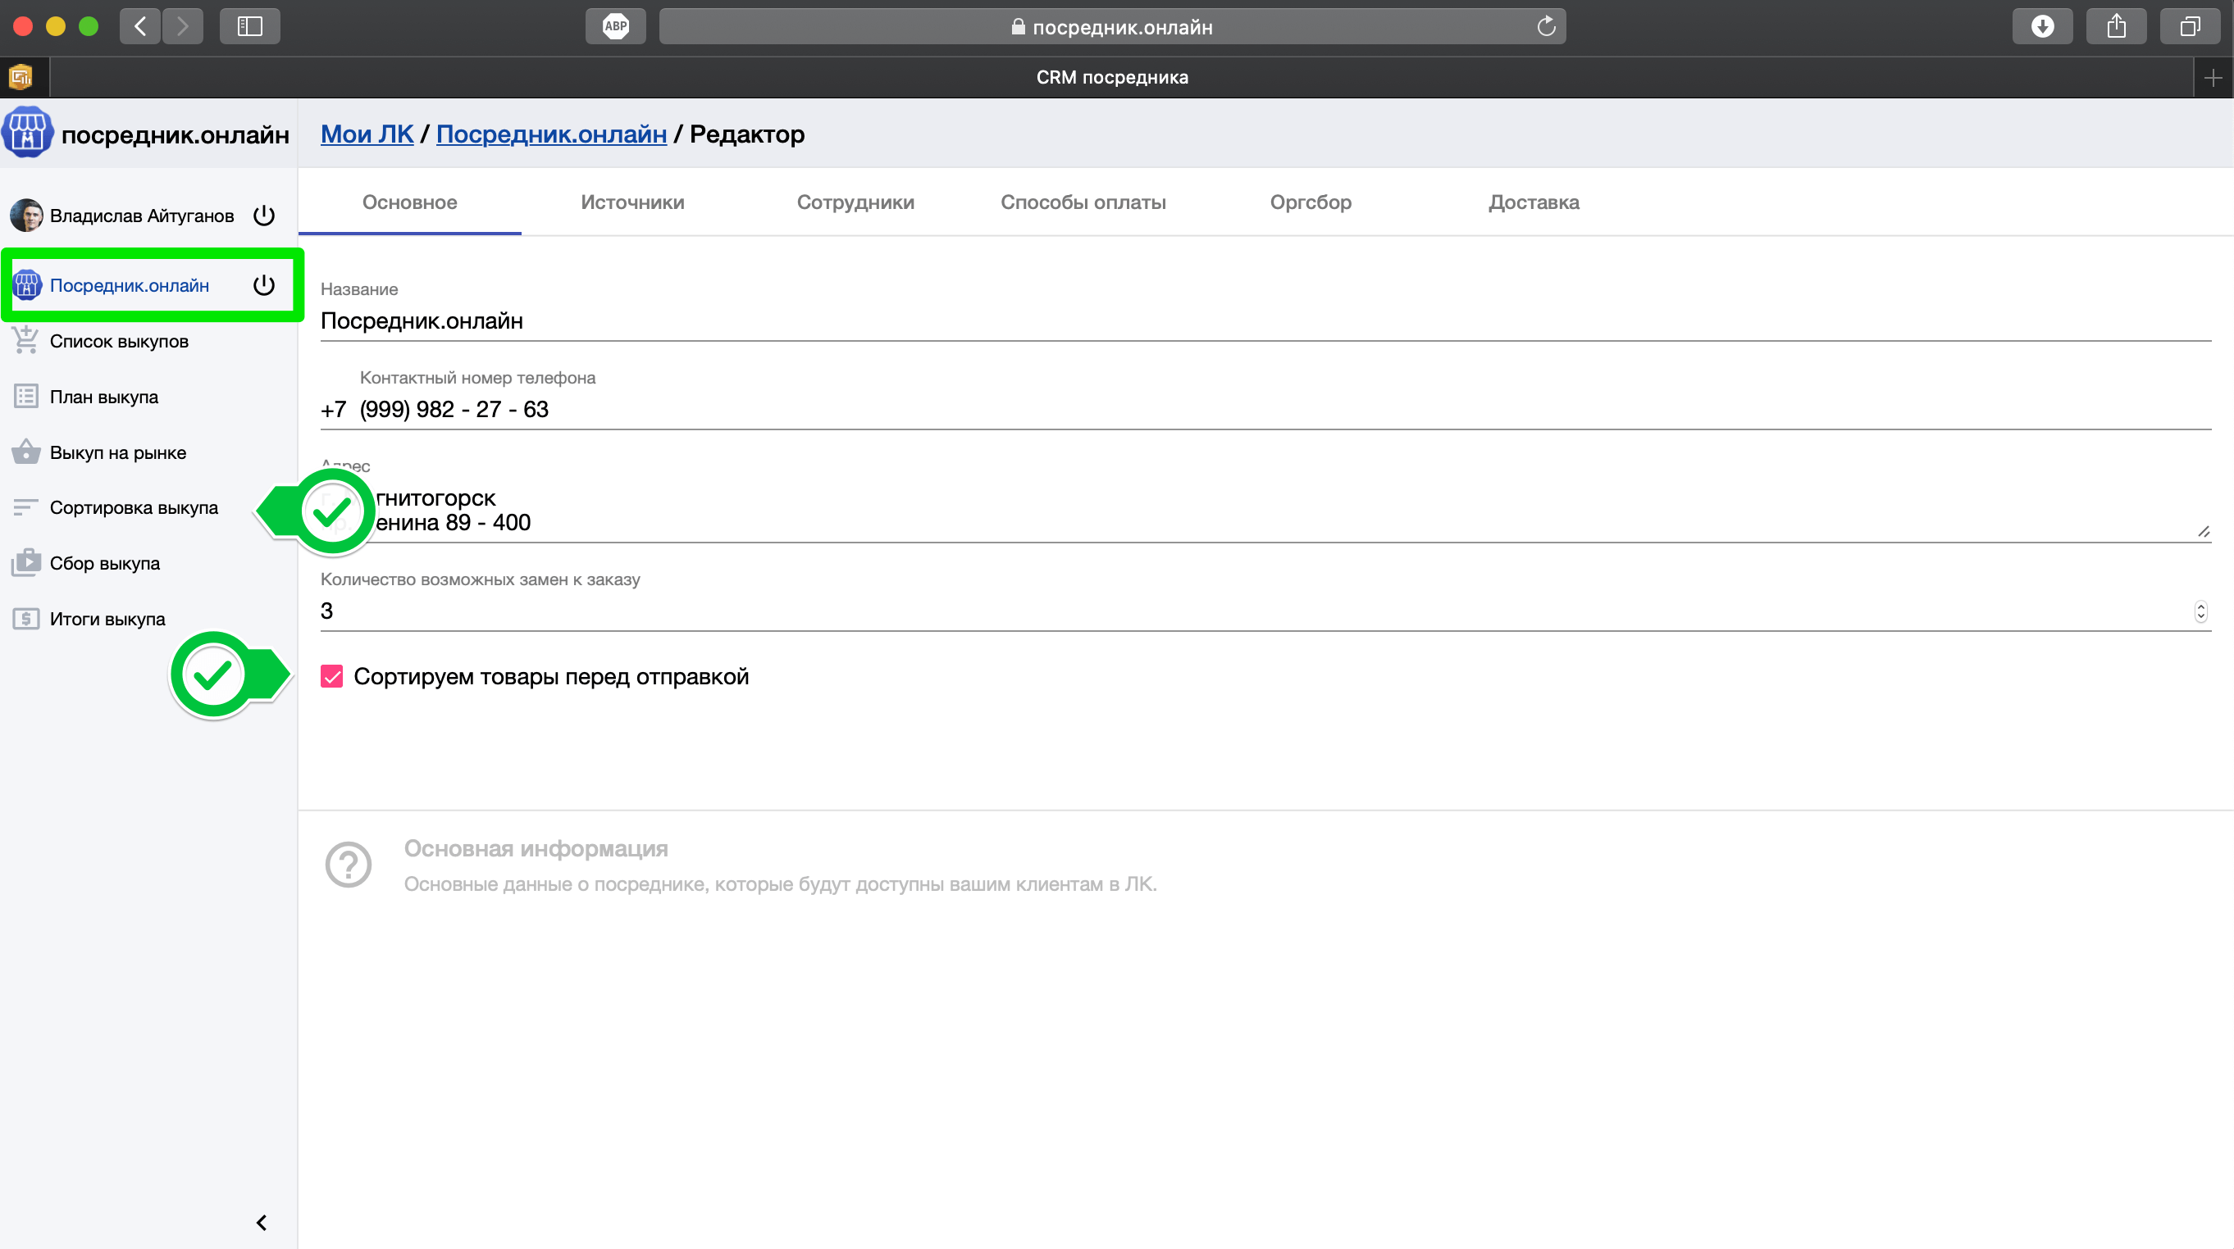The image size is (2234, 1249).
Task: Click stepper arrows on replacements quantity field
Action: (2200, 611)
